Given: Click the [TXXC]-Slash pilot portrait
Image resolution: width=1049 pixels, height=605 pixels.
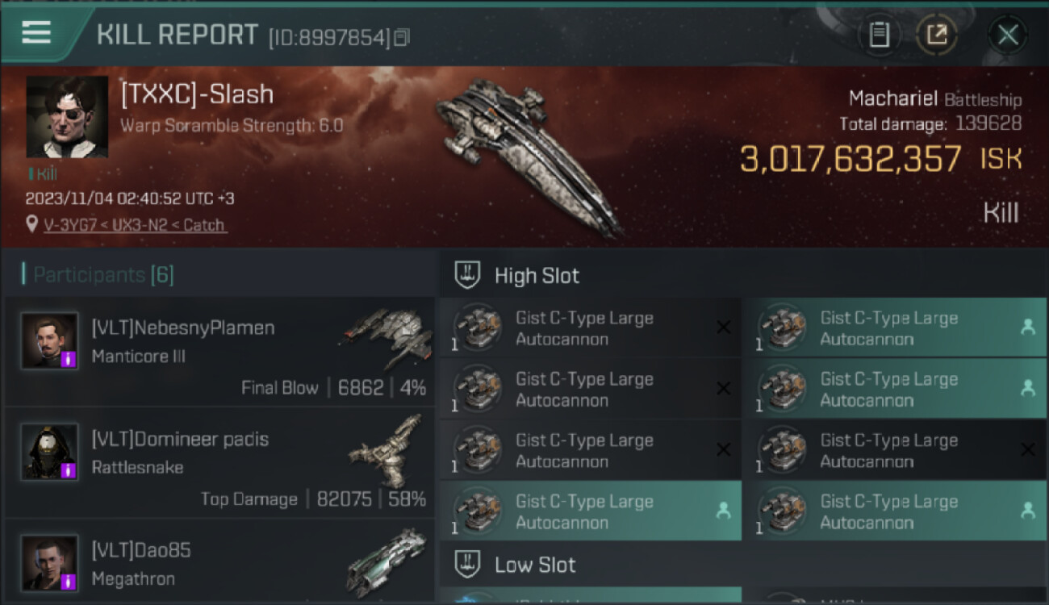Looking at the screenshot, I should pos(67,117).
